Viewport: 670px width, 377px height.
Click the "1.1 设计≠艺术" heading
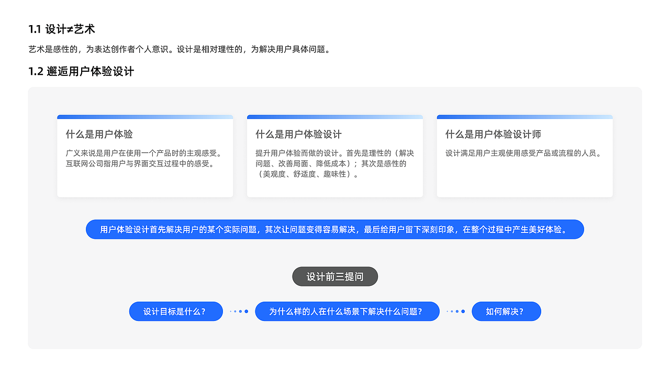(x=62, y=29)
